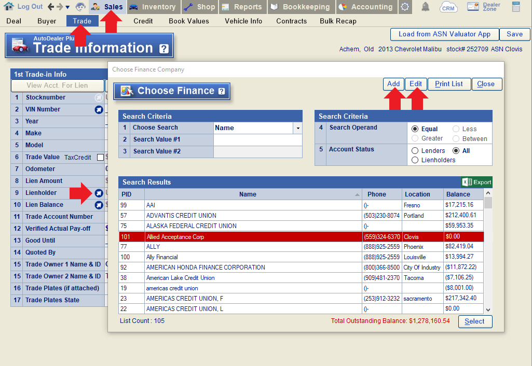
Task: Select Lienholders account status
Action: point(415,160)
